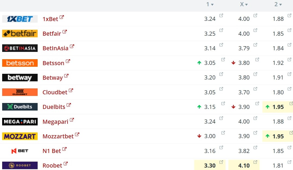Open external icon beside Cloudbet 3.05 odds
Image resolution: width=293 pixels, height=170 pixels.
[x=221, y=89]
